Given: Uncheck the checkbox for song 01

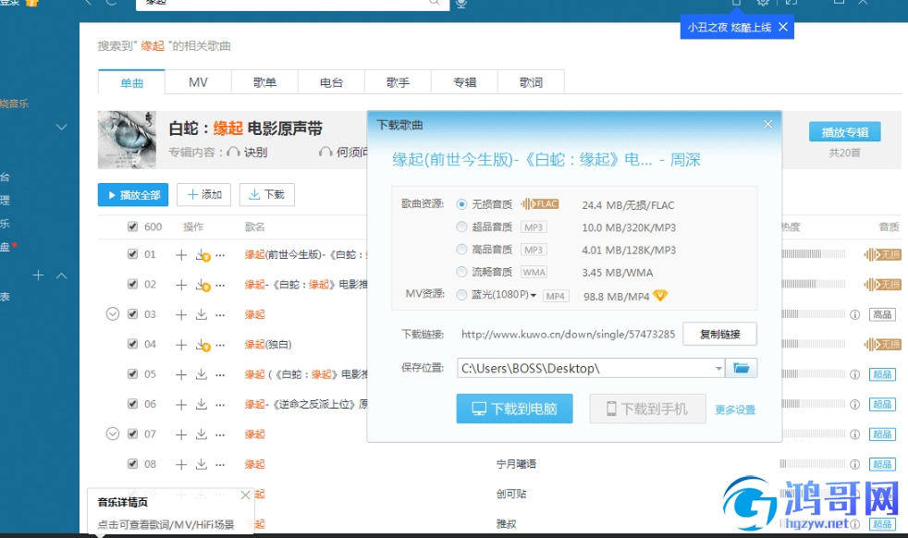Looking at the screenshot, I should pyautogui.click(x=132, y=253).
